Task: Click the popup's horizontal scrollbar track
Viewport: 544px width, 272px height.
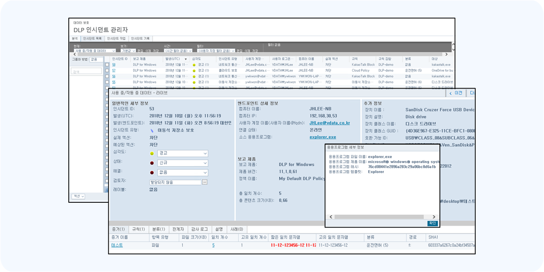Action: click(x=382, y=217)
